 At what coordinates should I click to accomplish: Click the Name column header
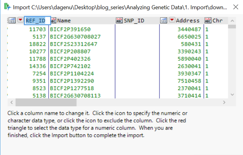tap(64, 21)
